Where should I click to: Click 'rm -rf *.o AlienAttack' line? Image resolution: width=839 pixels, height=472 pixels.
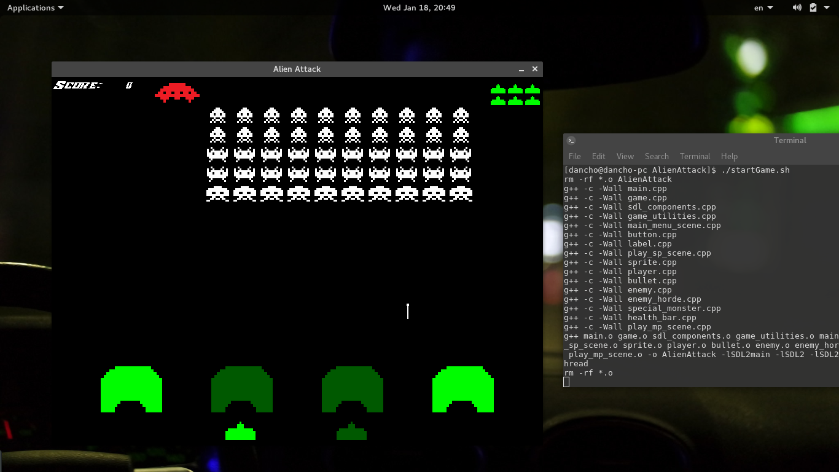pyautogui.click(x=618, y=179)
